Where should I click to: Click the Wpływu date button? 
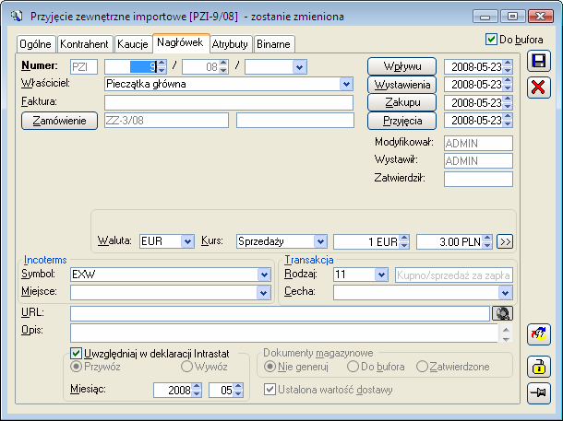(402, 66)
